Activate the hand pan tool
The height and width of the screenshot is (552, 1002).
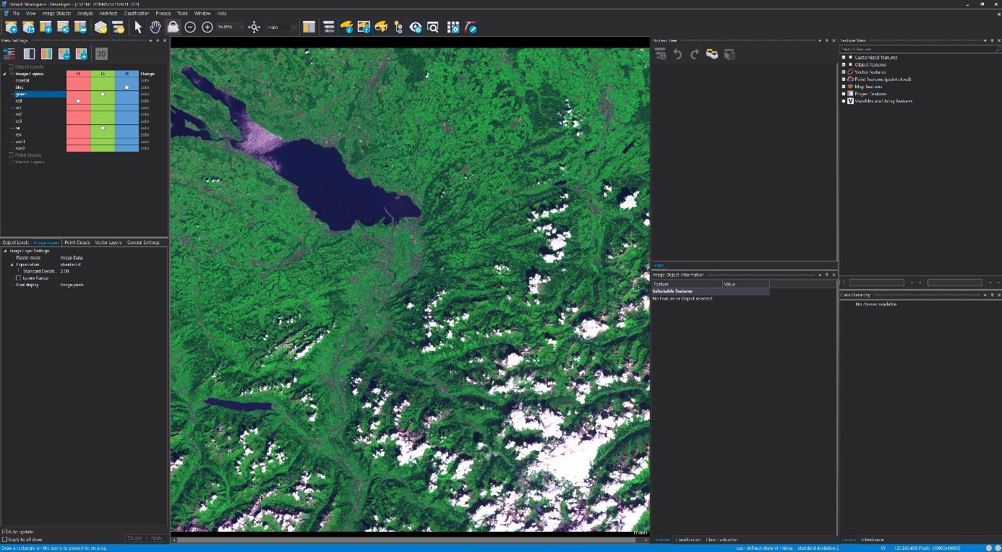tap(155, 27)
